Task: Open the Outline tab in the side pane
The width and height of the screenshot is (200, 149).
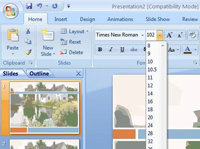Action: click(x=39, y=74)
